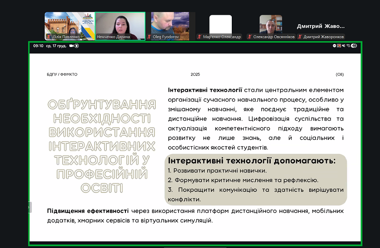Click muted mic icon beside Дмитрий Жаворонков label
This screenshot has width=380, height=248.
pyautogui.click(x=300, y=37)
